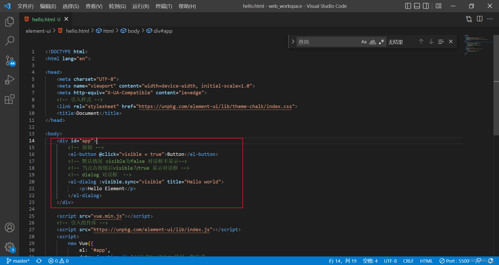Open the vue.min.js script link
Viewport: 499px width, 265px height.
click(x=108, y=216)
